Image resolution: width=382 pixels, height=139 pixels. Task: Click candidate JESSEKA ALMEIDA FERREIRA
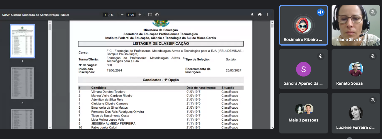coord(113,124)
